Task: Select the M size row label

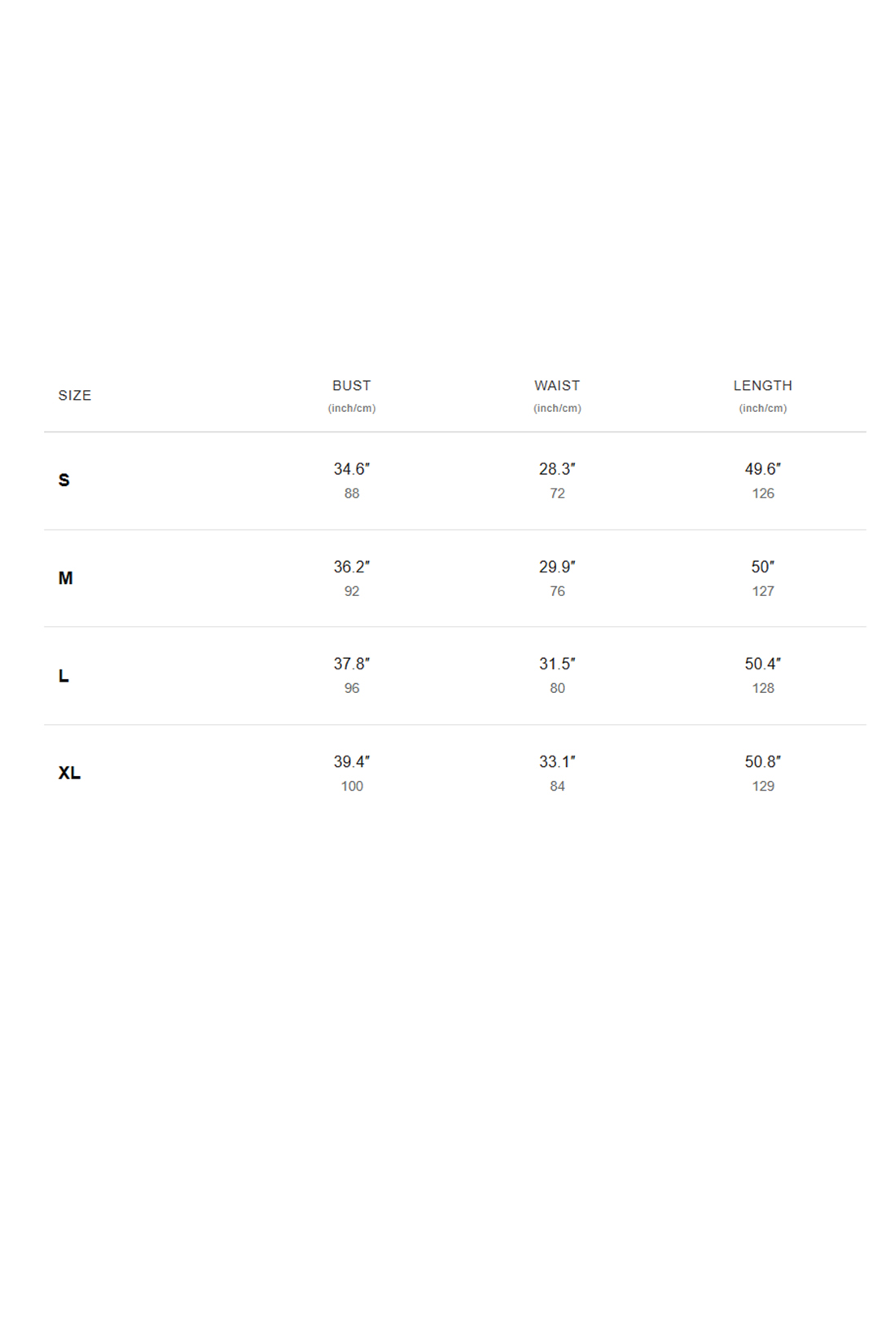Action: coord(66,578)
